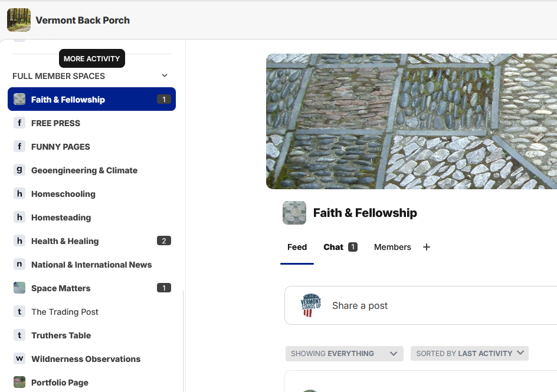Switch to the Chat tab

tap(333, 247)
